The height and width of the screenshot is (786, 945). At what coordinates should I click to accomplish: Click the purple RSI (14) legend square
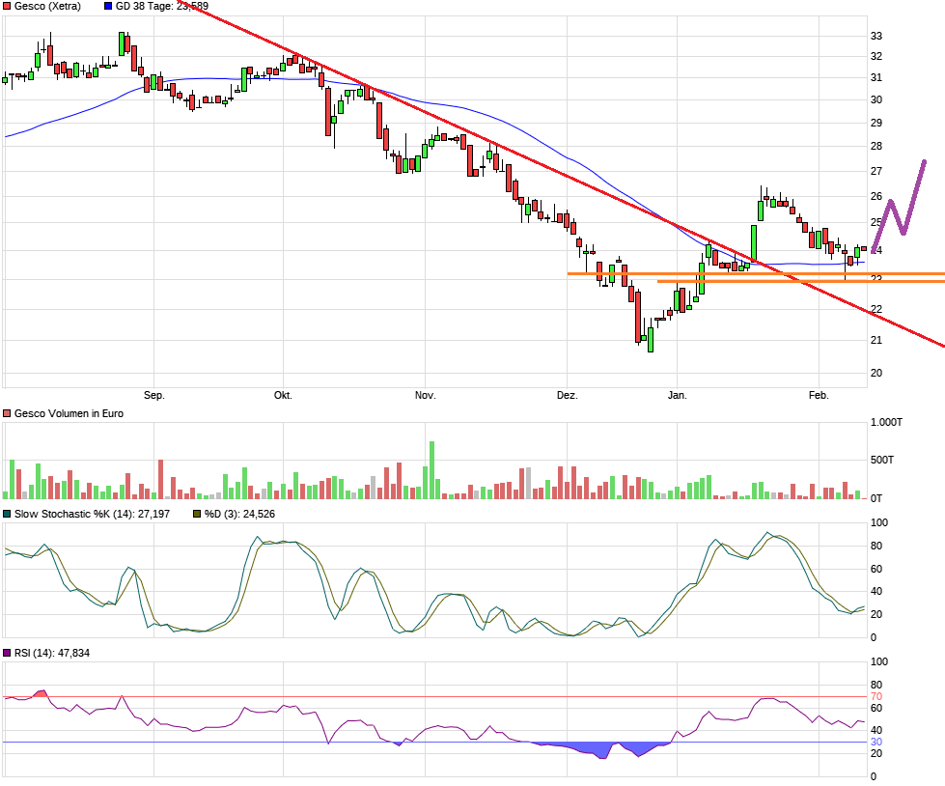tap(7, 654)
